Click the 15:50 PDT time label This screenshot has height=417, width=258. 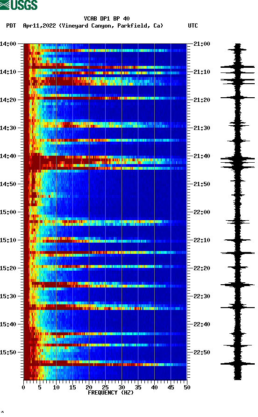tap(8, 352)
